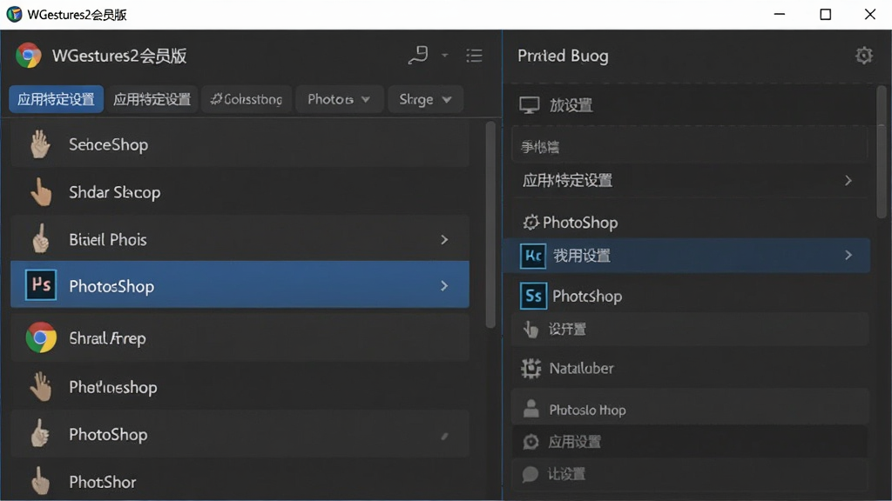Viewport: 892px width, 501px height.
Task: Select the SehceShop row
Action: click(240, 144)
